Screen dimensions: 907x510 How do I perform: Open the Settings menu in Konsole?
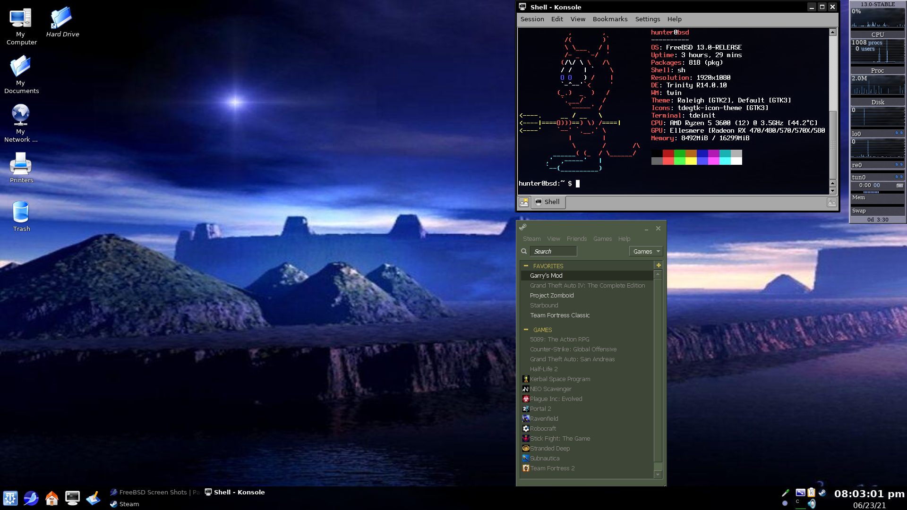point(647,19)
